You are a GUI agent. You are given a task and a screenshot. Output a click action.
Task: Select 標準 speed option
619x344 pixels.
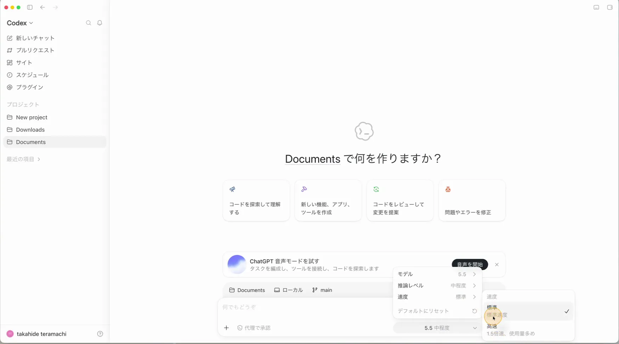pyautogui.click(x=528, y=311)
